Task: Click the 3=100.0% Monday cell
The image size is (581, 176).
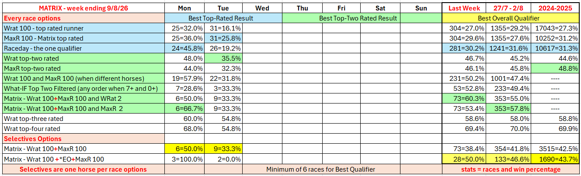Action: pos(184,159)
